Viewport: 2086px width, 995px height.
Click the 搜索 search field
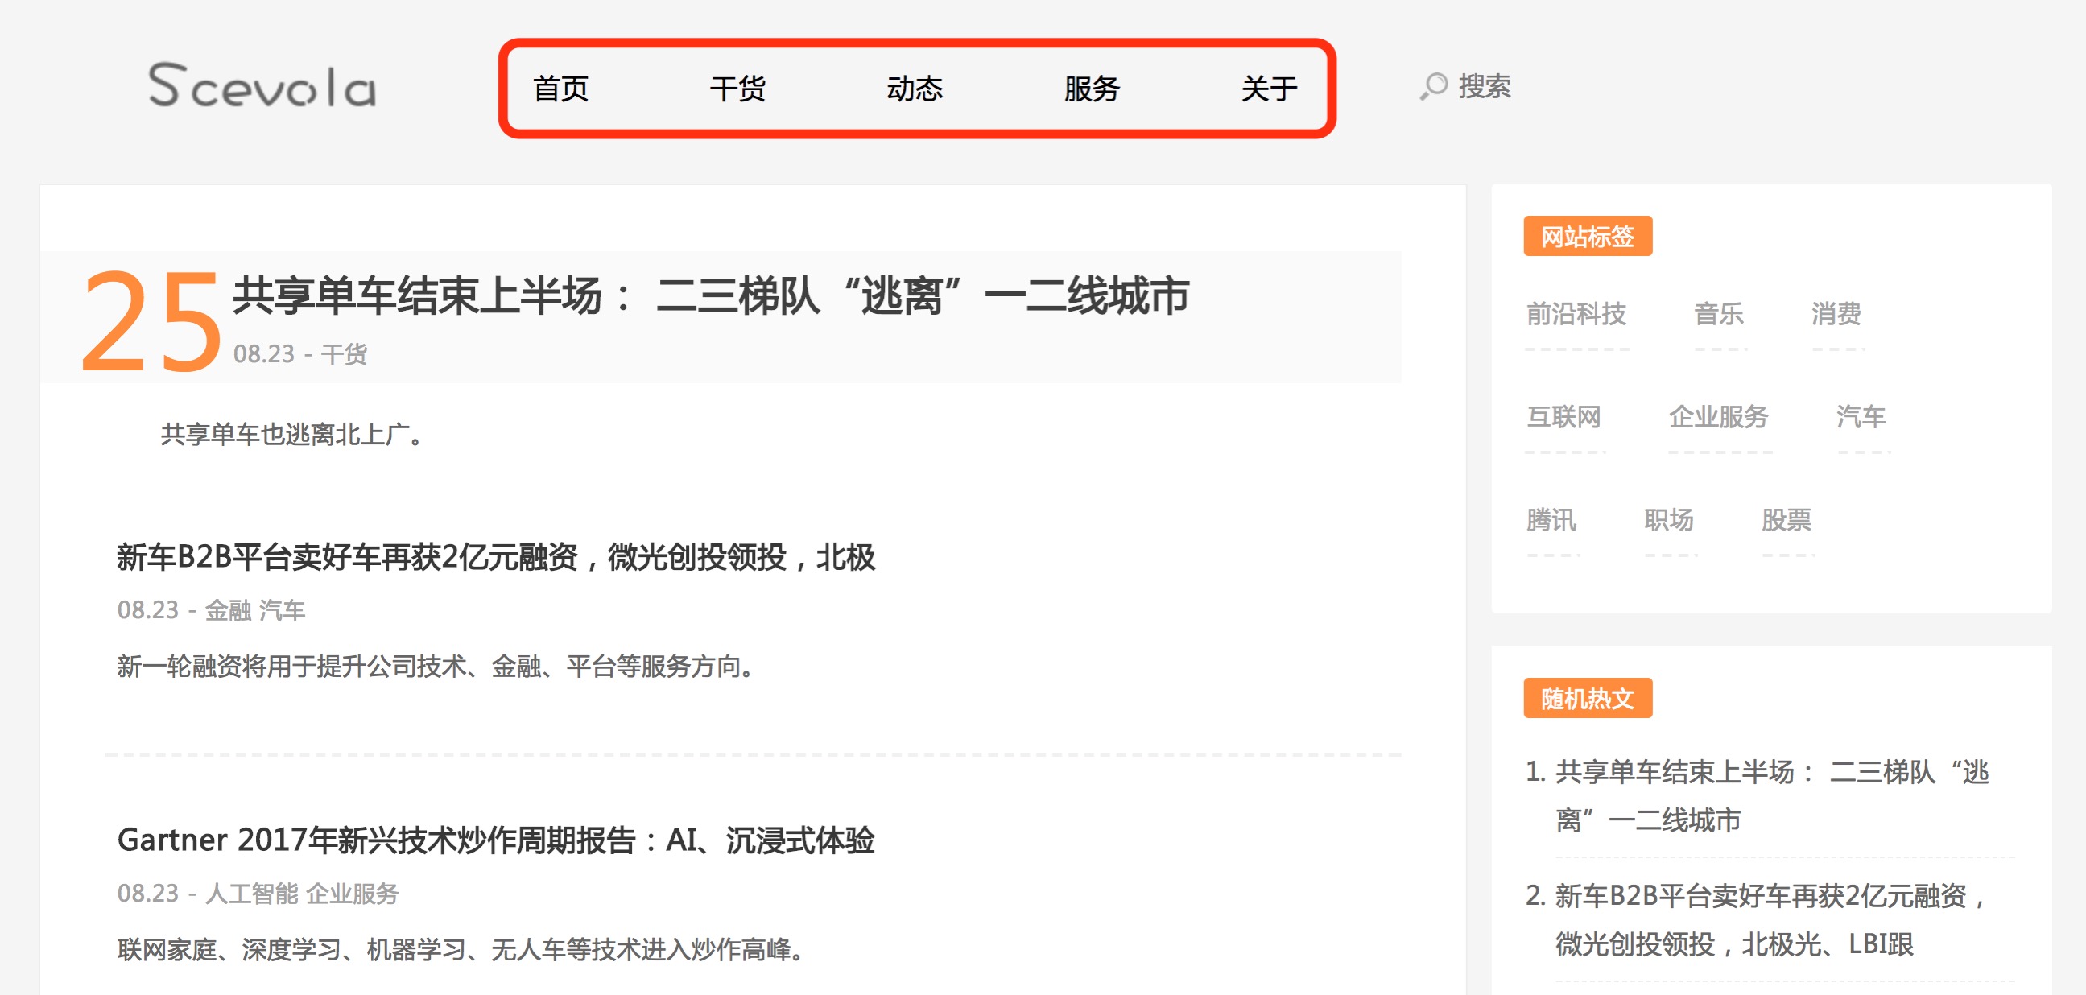point(1485,87)
